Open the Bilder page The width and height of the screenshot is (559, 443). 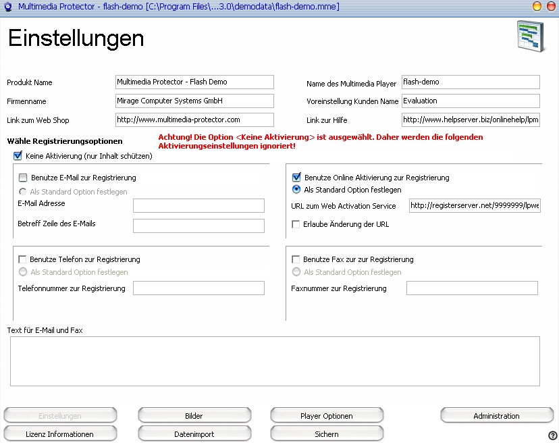coord(194,415)
